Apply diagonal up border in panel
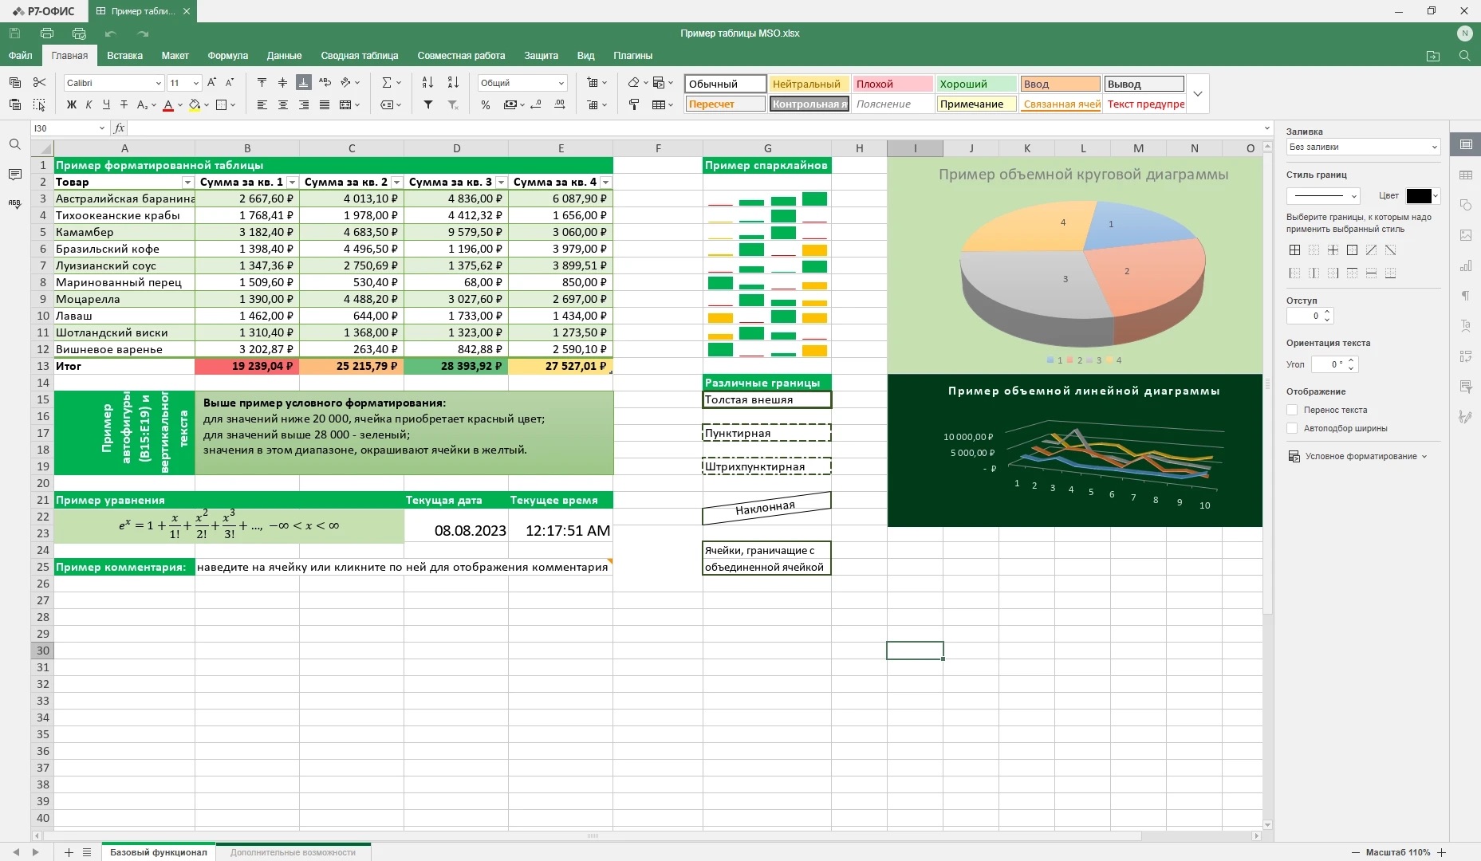The width and height of the screenshot is (1481, 861). [1371, 250]
